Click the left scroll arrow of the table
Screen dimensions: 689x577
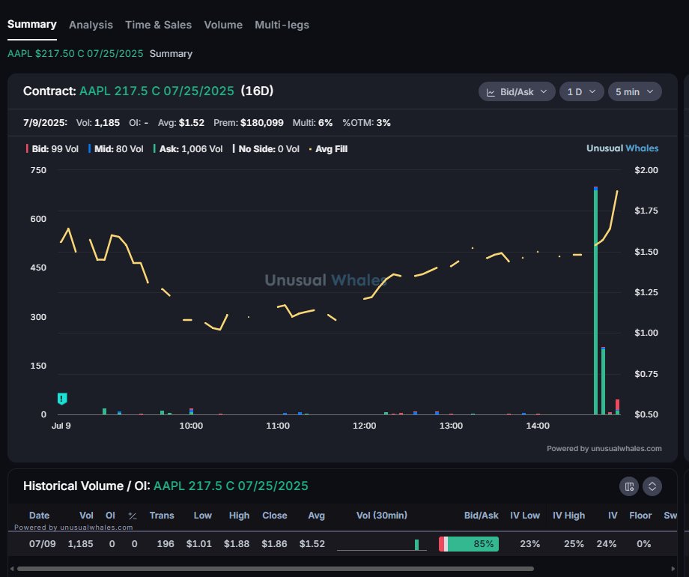tap(12, 569)
